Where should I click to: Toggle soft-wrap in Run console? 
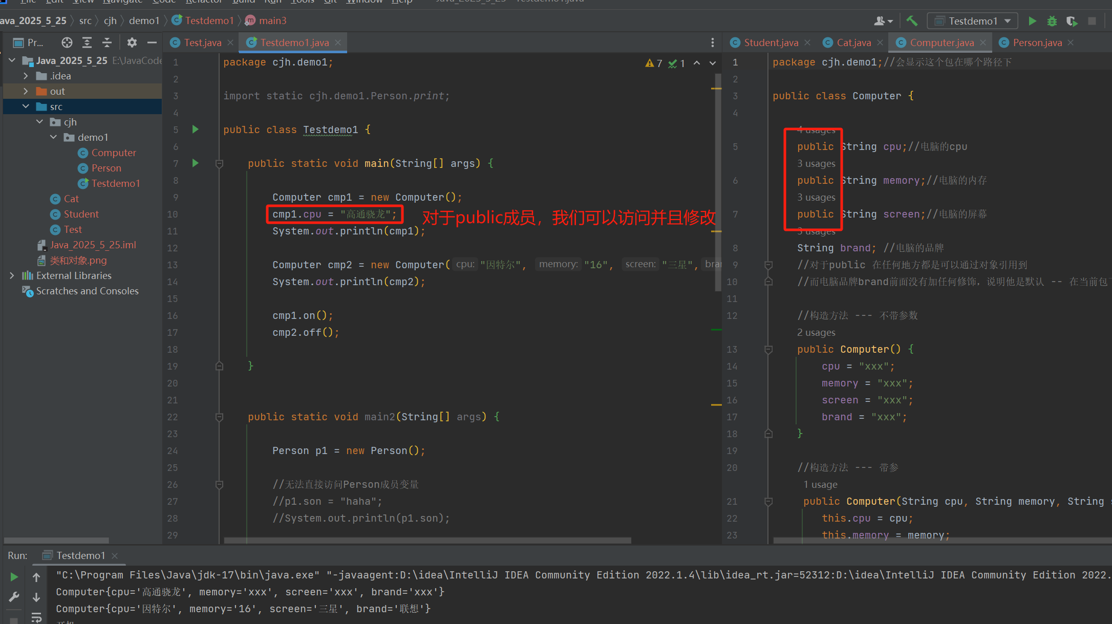pos(36,617)
